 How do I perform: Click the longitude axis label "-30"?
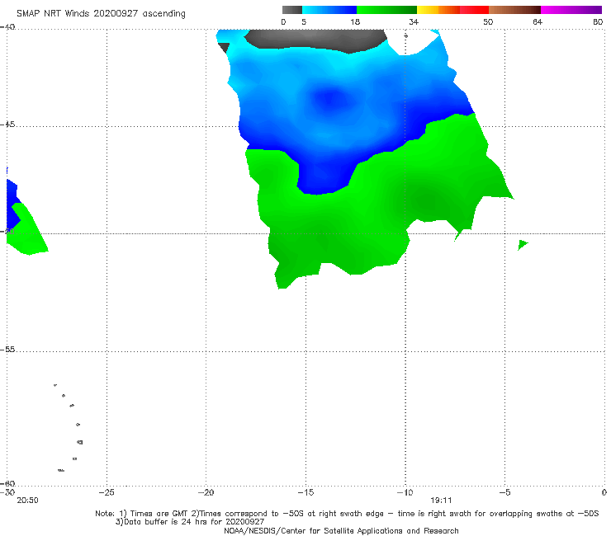(x=7, y=492)
